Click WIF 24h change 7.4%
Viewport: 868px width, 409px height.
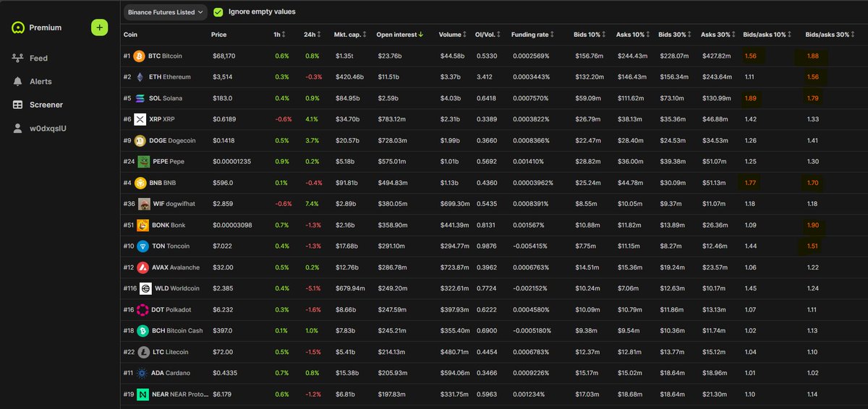pos(312,204)
